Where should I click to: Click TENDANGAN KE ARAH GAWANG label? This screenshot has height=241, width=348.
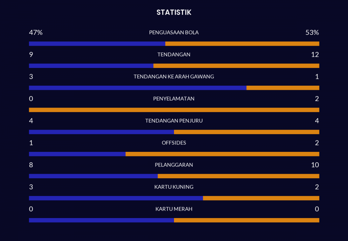174,77
